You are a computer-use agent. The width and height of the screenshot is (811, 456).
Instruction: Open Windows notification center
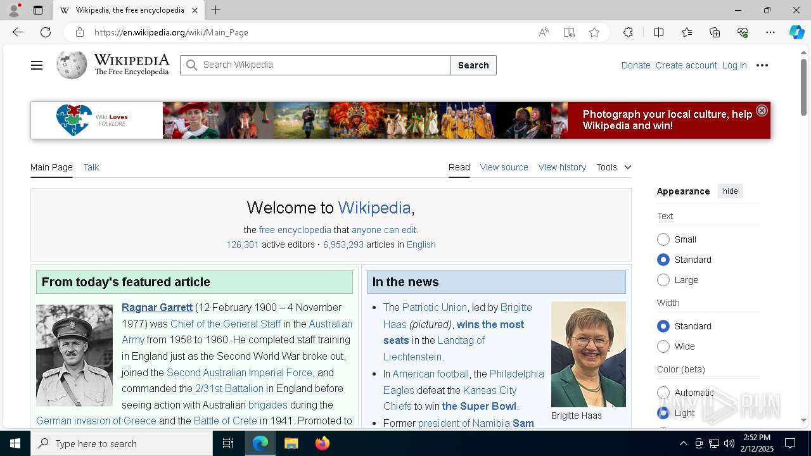click(790, 443)
